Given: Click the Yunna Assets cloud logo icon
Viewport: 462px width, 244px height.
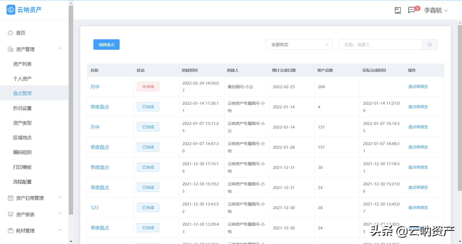Looking at the screenshot, I should pos(11,10).
